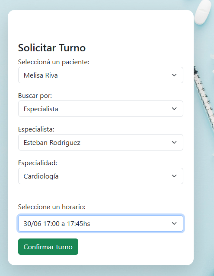Click chevron arrow beside Esteban Rodriguez
This screenshot has width=214, height=276.
174,142
